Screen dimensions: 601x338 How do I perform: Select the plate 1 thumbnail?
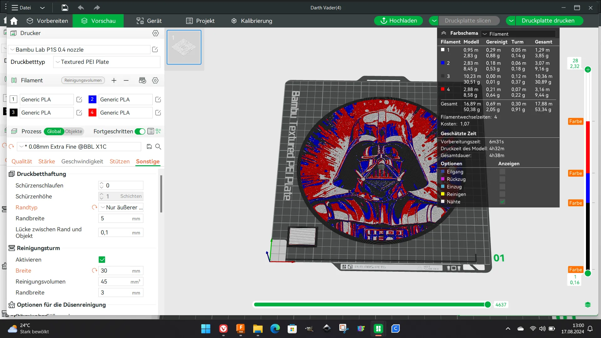pyautogui.click(x=184, y=47)
